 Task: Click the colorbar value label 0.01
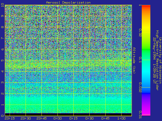coord(140,115)
